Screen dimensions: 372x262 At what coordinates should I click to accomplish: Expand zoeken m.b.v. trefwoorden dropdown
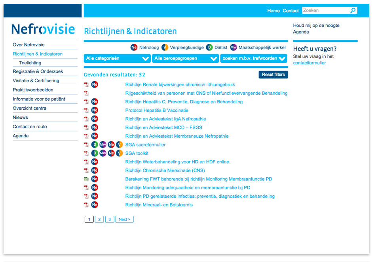pos(254,58)
